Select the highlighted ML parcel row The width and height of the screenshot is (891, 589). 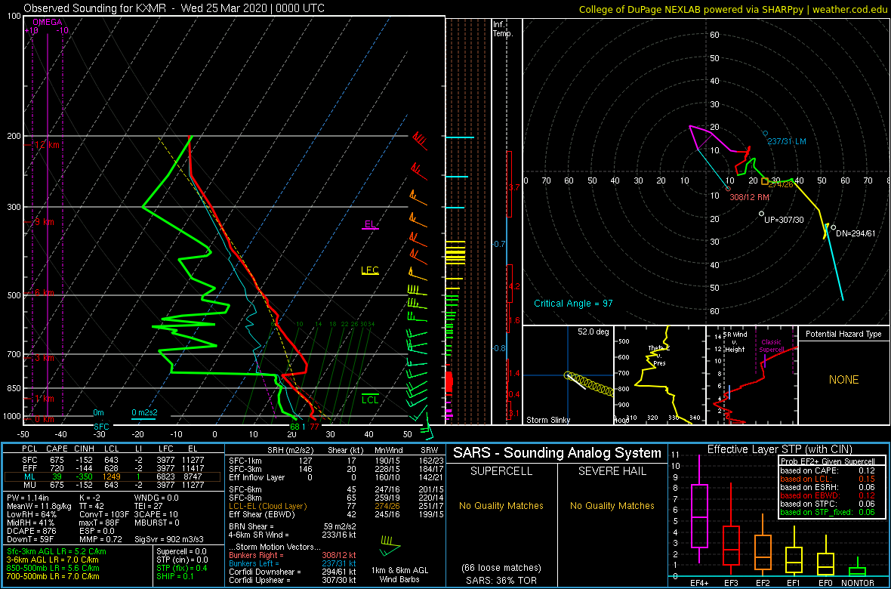click(113, 478)
